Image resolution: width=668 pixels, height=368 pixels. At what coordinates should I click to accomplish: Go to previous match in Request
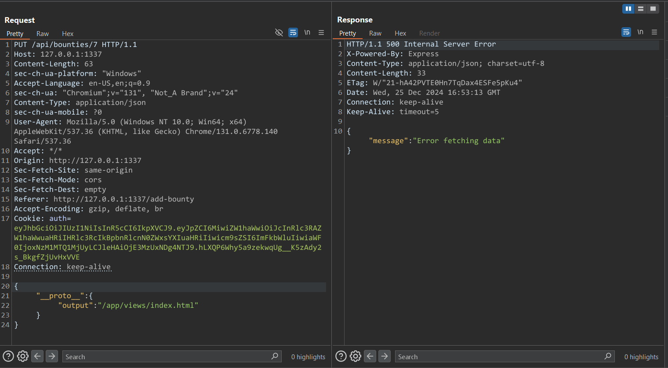[38, 356]
